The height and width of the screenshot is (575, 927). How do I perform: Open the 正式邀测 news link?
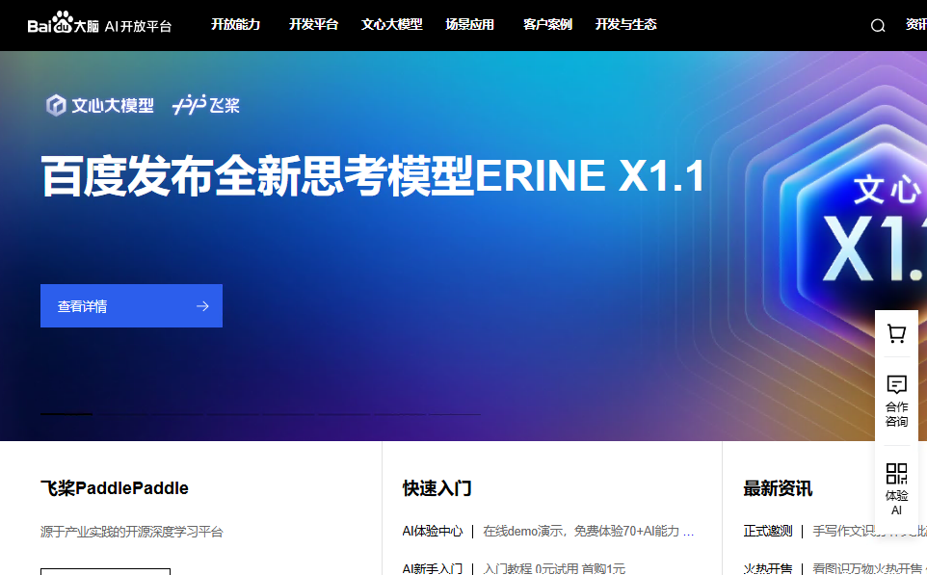[x=767, y=531]
